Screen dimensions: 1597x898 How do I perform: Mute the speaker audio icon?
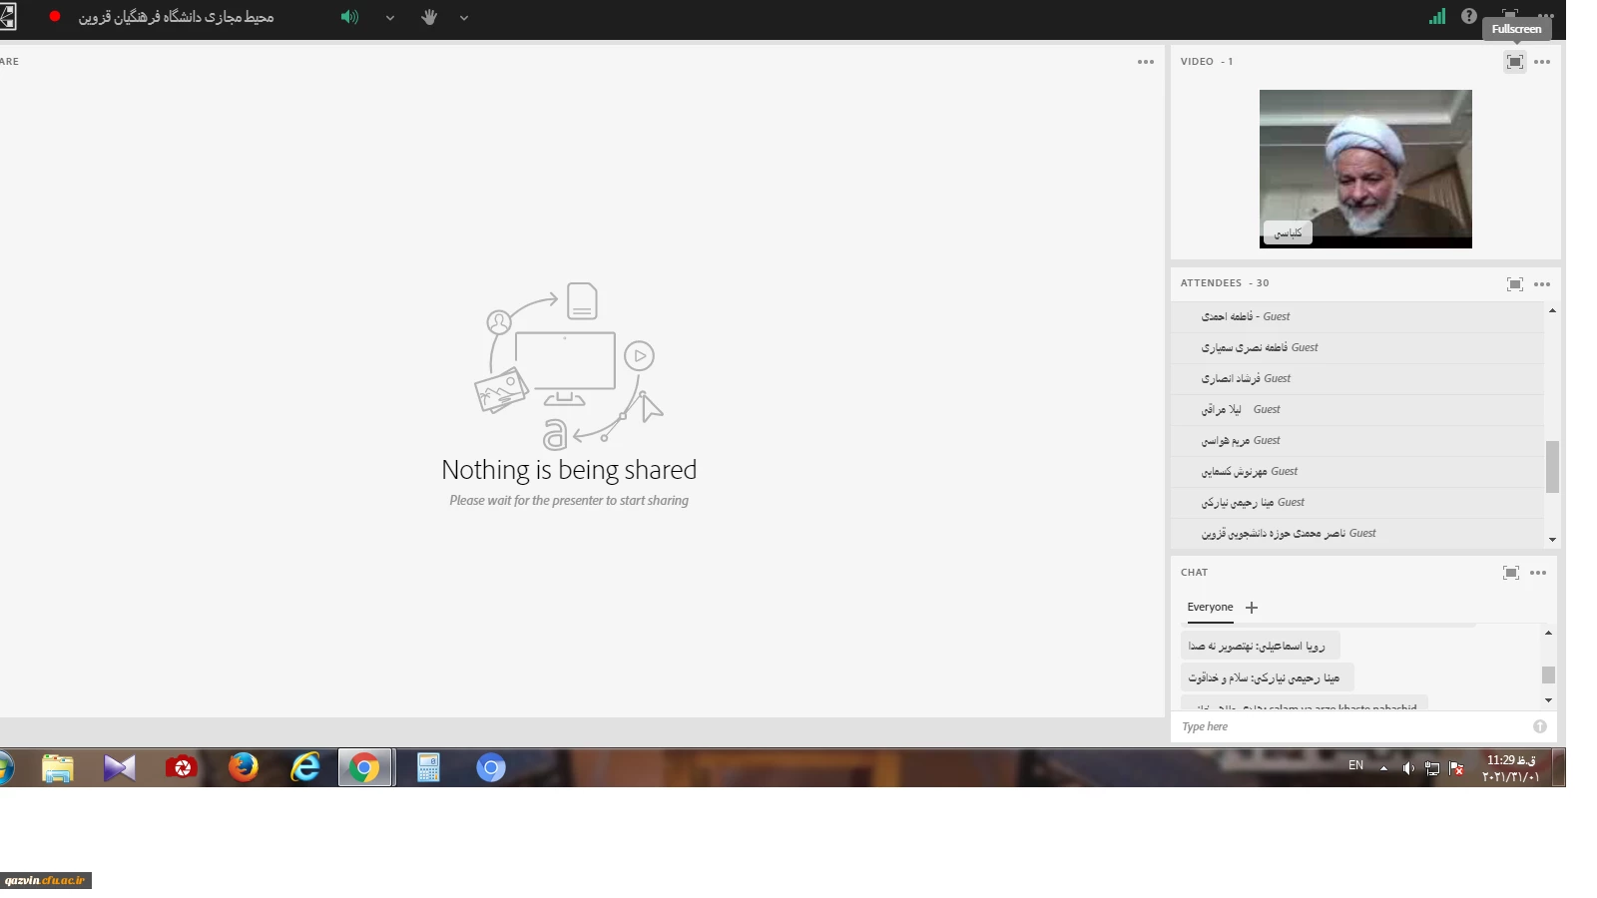[x=349, y=17]
